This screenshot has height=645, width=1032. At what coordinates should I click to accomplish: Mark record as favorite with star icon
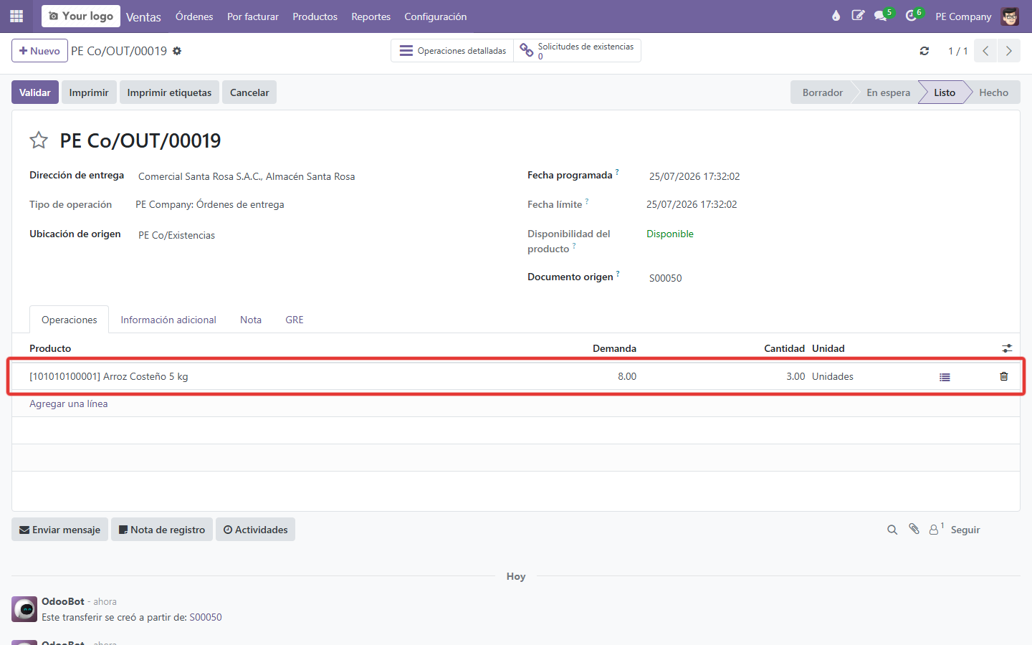[x=39, y=140]
